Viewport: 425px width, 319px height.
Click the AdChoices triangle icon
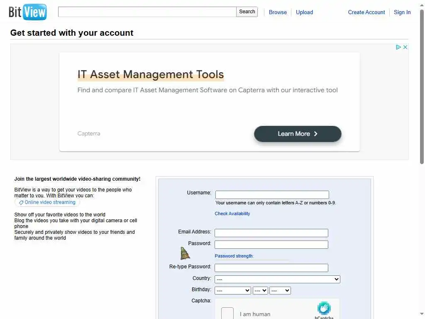(398, 47)
